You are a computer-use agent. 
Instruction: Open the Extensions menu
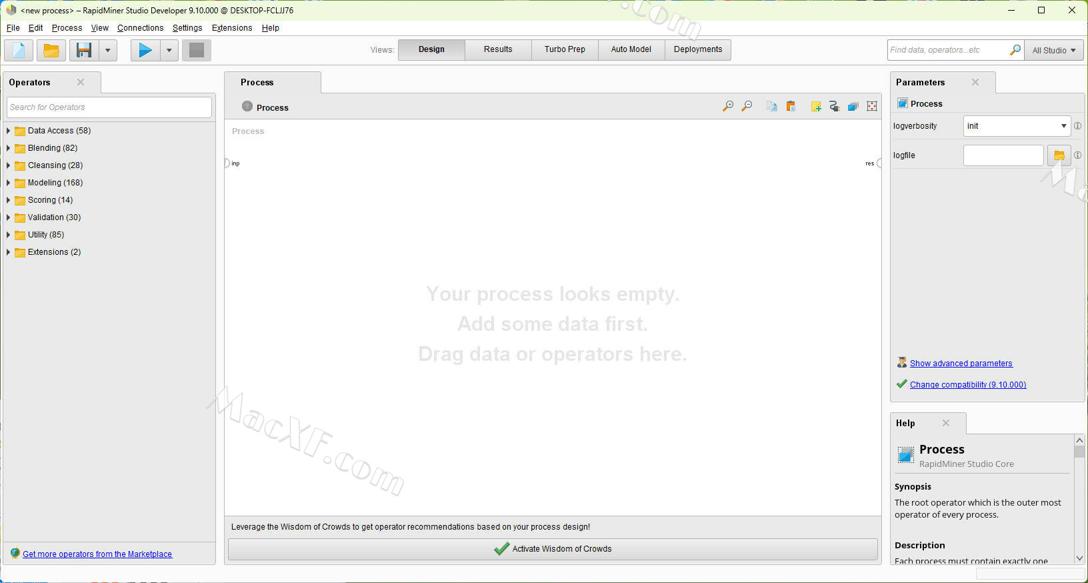[232, 28]
